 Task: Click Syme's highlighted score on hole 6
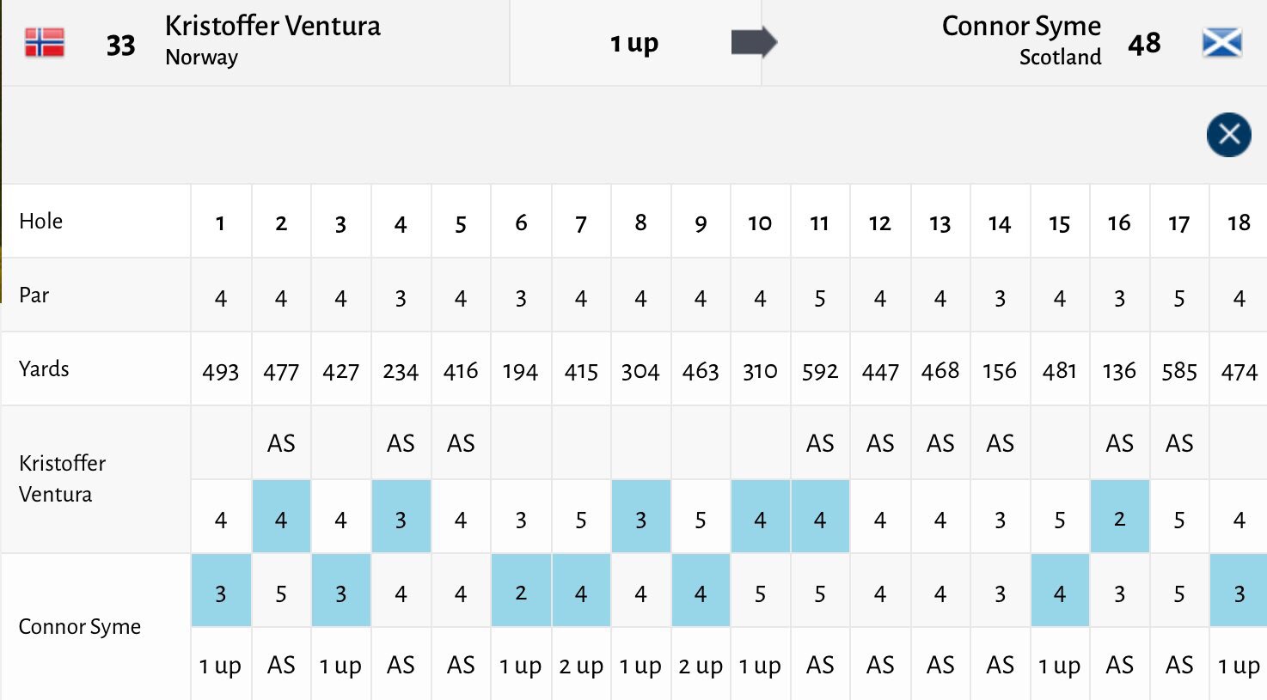521,593
